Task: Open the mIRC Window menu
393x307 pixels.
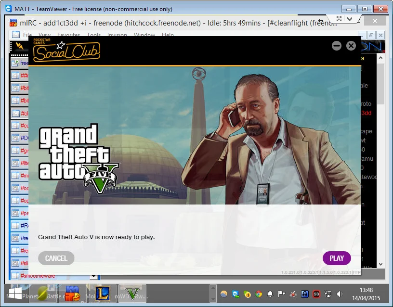Action: (144, 35)
